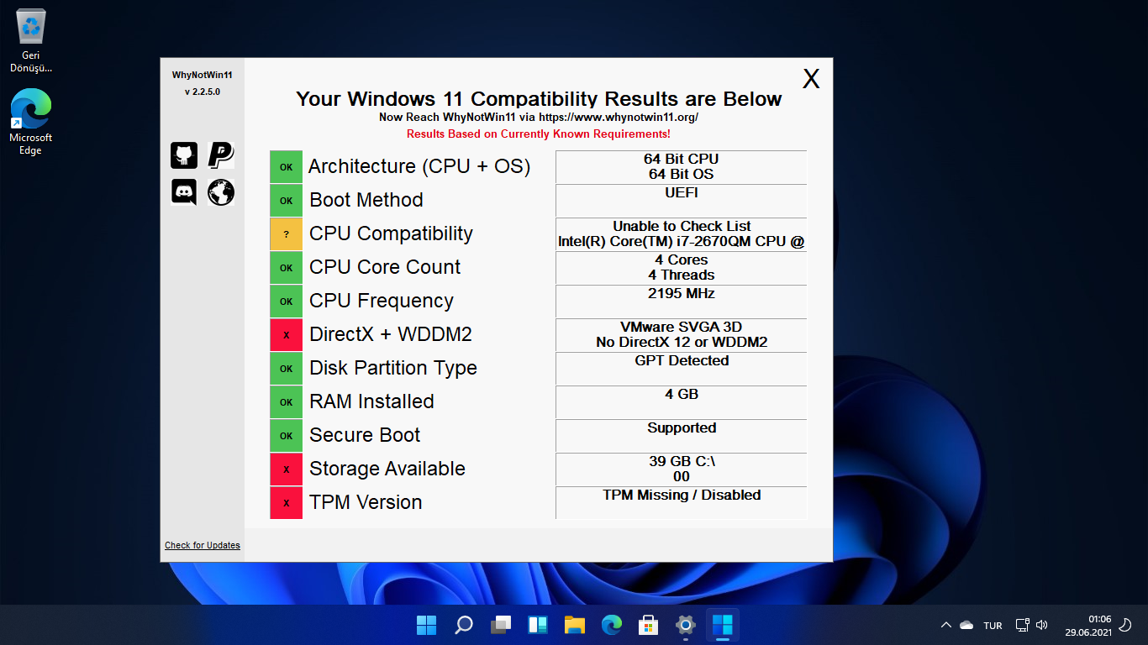Click the WhyNotWin11 app title text
This screenshot has height=645, width=1148.
203,75
